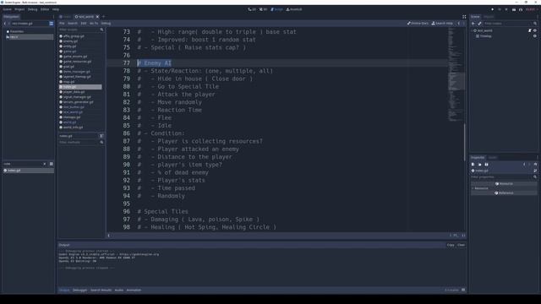Image resolution: width=541 pixels, height=304 pixels.
Task: Open terrain_generator.gd in the script list
Action: [78, 102]
